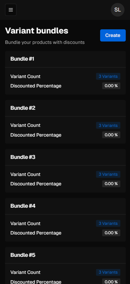Click Bundle #1's Discounted Percentage label
Viewport: 130px width, 284px height.
[36, 86]
